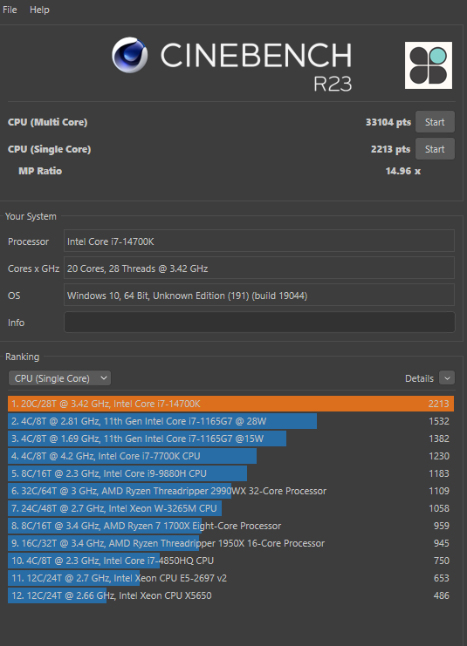Screen dimensions: 467x646
Task: Click the 33104 pts multi core score
Action: pyautogui.click(x=388, y=122)
